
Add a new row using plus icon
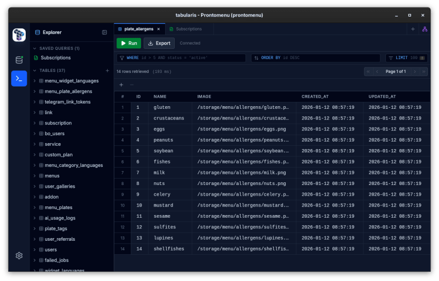121,85
